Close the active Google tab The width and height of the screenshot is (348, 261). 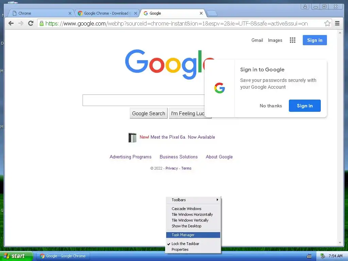point(201,13)
